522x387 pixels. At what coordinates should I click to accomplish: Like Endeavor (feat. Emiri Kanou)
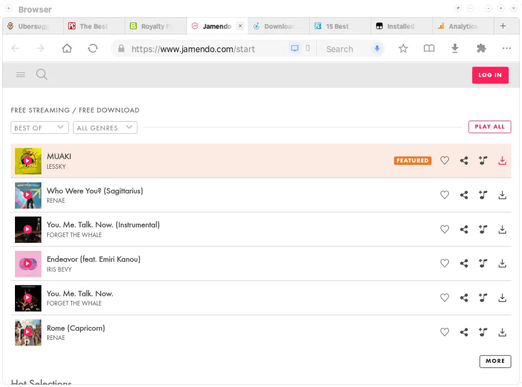point(444,264)
